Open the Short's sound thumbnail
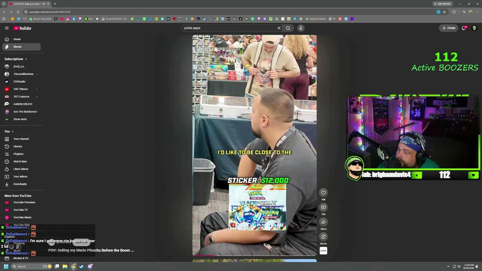The height and width of the screenshot is (271, 482). pyautogui.click(x=323, y=251)
